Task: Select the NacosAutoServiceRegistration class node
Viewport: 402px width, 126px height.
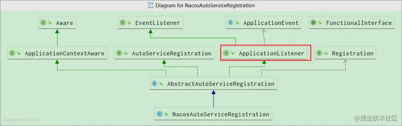Action: (x=213, y=114)
